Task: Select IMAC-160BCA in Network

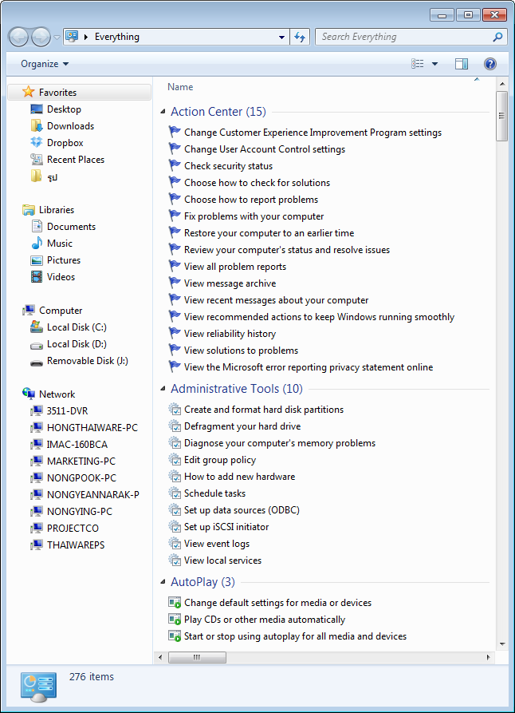Action: (x=77, y=444)
